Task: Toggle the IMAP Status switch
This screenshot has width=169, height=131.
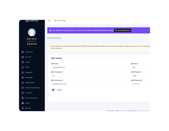Action: pyautogui.click(x=54, y=90)
